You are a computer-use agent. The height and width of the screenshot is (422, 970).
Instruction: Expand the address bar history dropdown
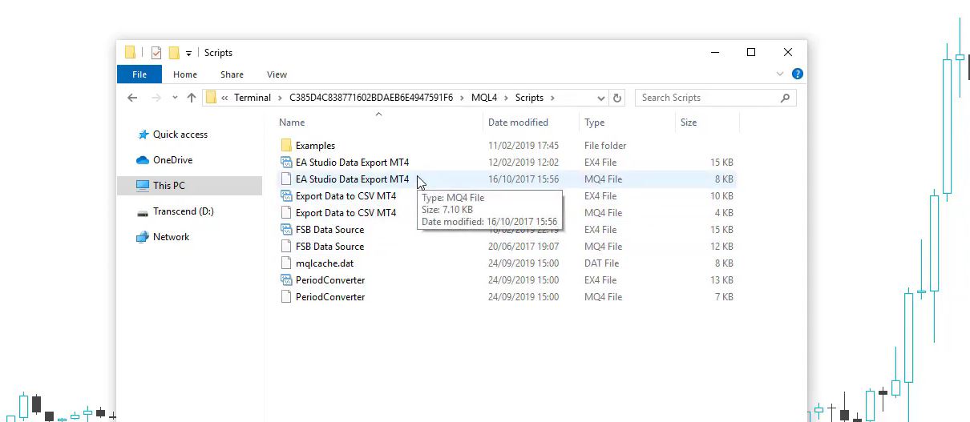(x=601, y=98)
